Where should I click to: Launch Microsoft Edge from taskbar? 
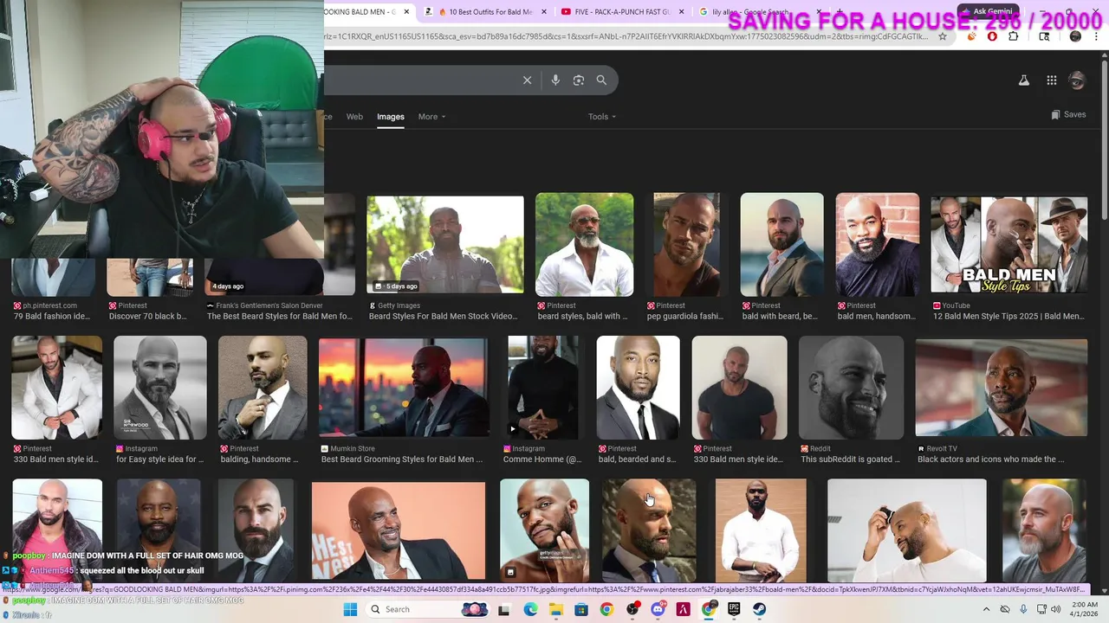coord(530,609)
